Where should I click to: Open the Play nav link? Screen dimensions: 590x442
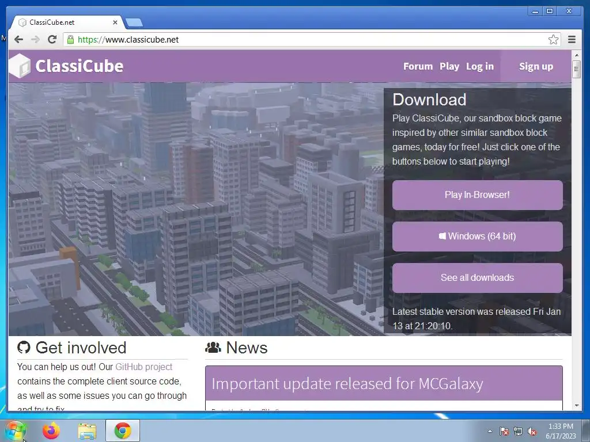click(x=449, y=67)
